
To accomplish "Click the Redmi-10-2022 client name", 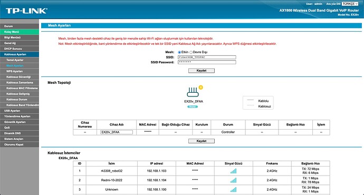I will click(x=112, y=180).
